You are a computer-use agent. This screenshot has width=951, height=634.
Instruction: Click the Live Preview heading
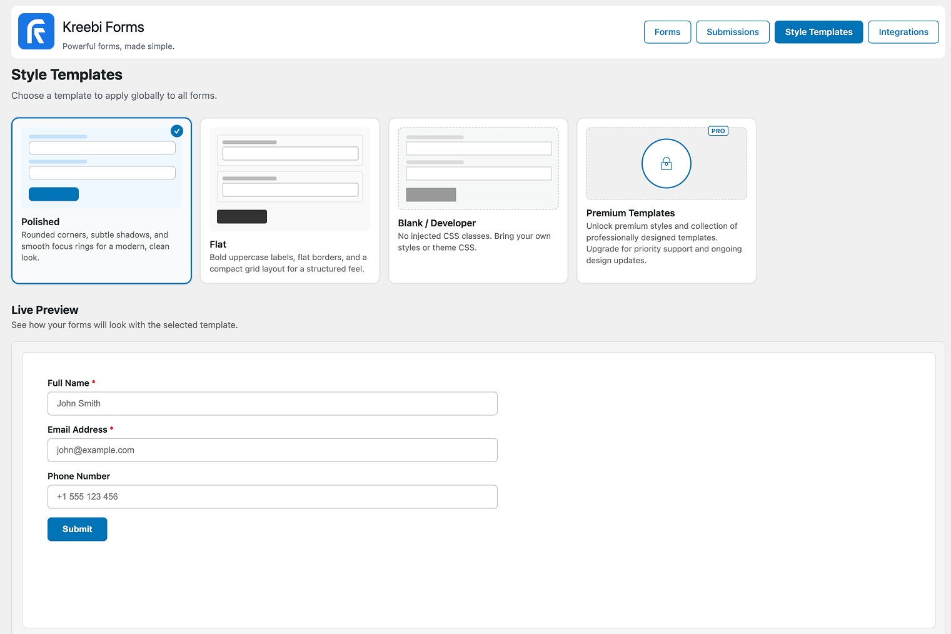[45, 310]
